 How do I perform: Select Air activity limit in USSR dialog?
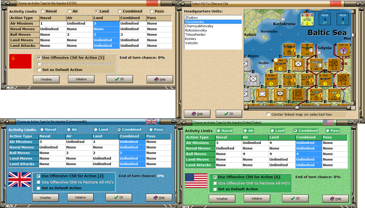(69, 11)
